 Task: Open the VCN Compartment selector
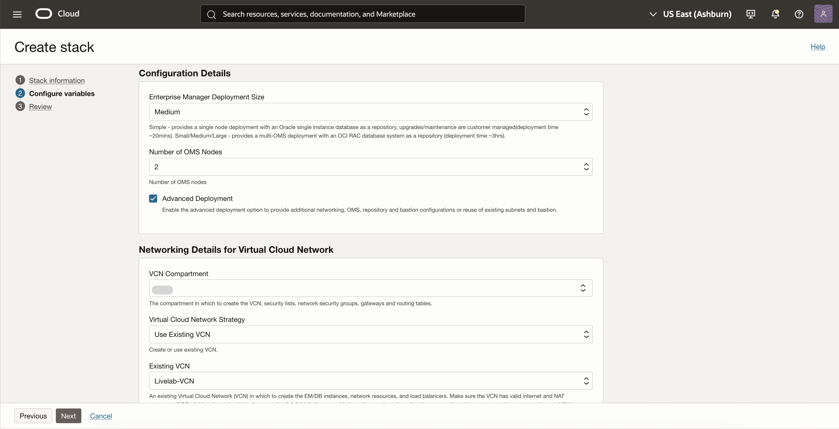tap(370, 288)
